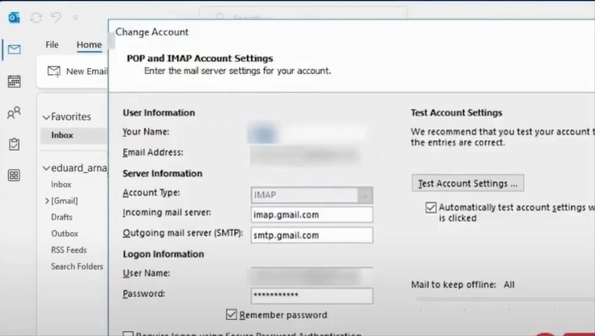Switch to the Home ribbon tab
Image resolution: width=595 pixels, height=336 pixels.
(89, 45)
